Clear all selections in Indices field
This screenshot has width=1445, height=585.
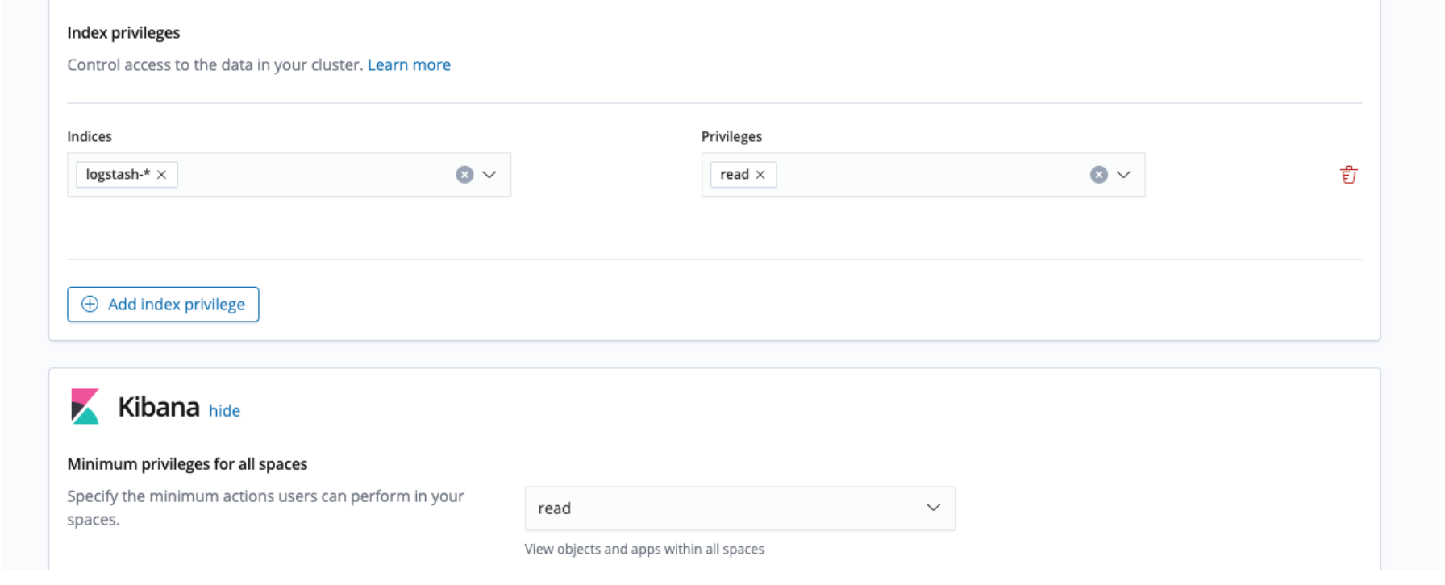point(464,175)
